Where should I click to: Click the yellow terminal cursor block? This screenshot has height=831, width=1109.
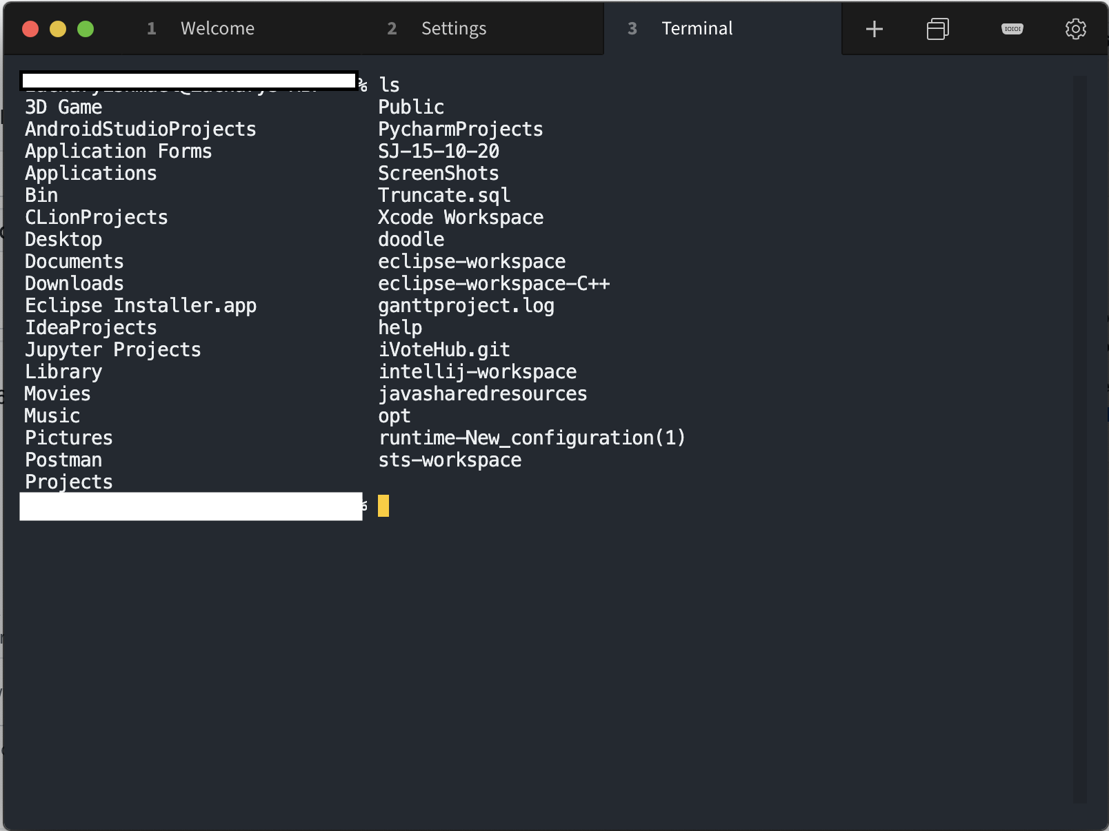tap(383, 506)
